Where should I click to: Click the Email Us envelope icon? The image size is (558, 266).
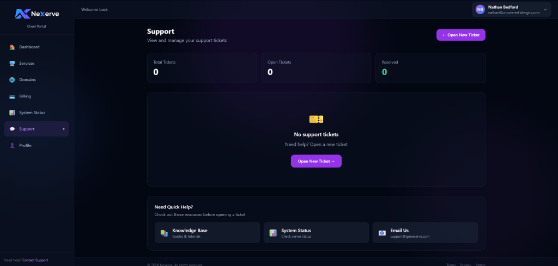click(382, 233)
